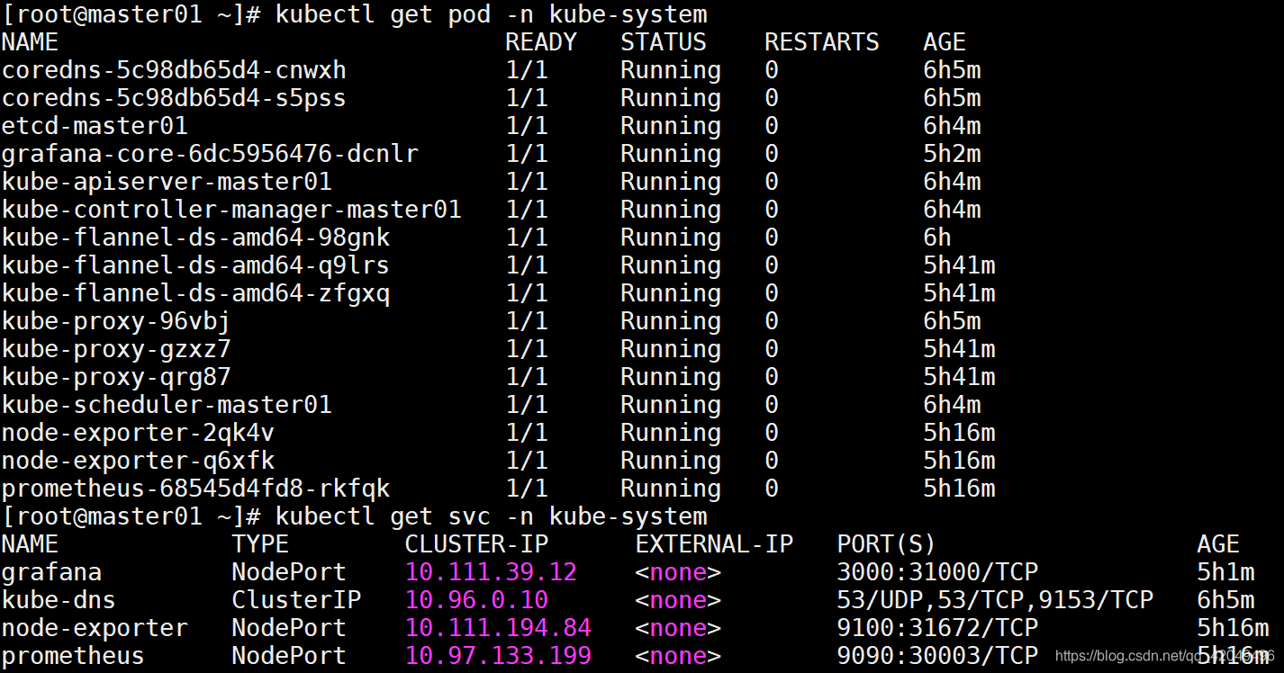Click the READY column header
1284x673 pixels.
coord(541,42)
